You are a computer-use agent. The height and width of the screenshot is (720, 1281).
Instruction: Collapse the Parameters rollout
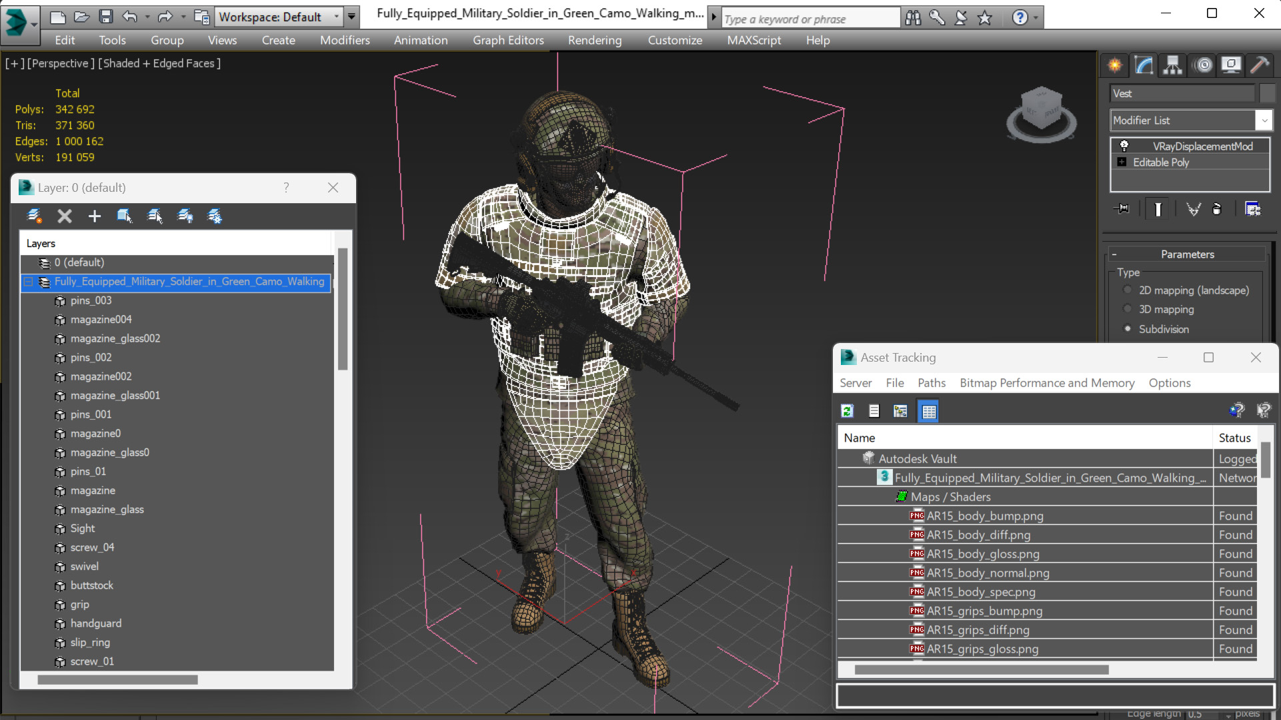coord(1187,254)
